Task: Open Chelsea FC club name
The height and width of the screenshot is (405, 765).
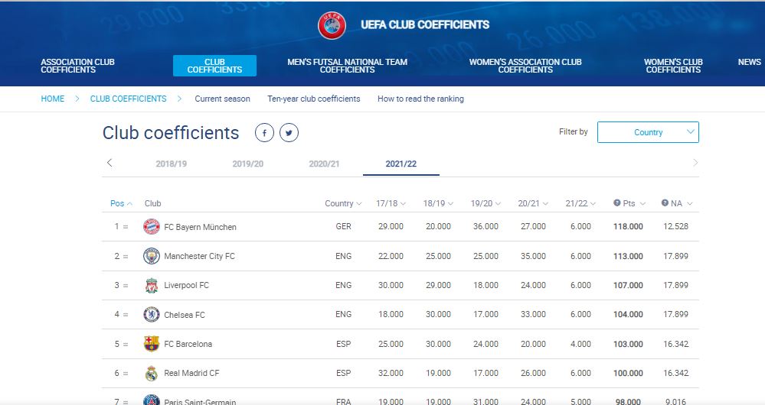Action: point(185,315)
